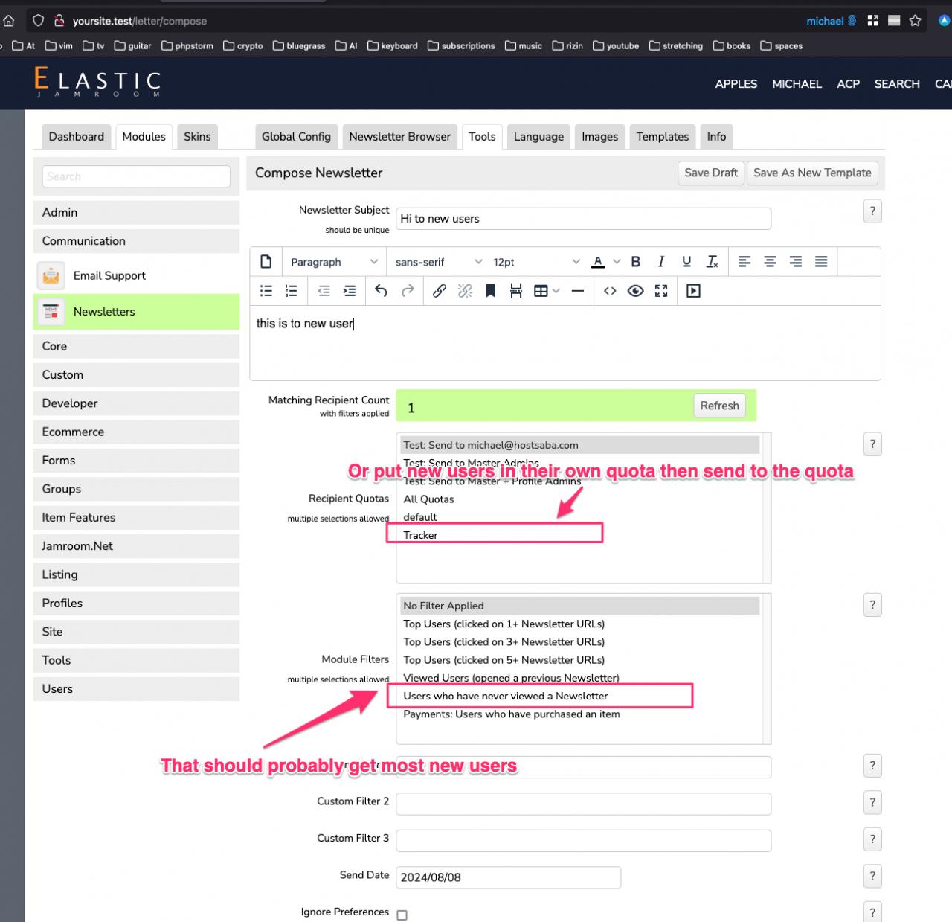Toggle editor preview with eye icon
Image resolution: width=952 pixels, height=922 pixels.
[635, 291]
